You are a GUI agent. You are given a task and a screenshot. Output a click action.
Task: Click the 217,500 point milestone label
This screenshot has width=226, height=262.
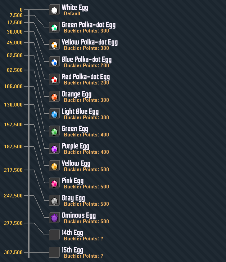click(x=13, y=170)
